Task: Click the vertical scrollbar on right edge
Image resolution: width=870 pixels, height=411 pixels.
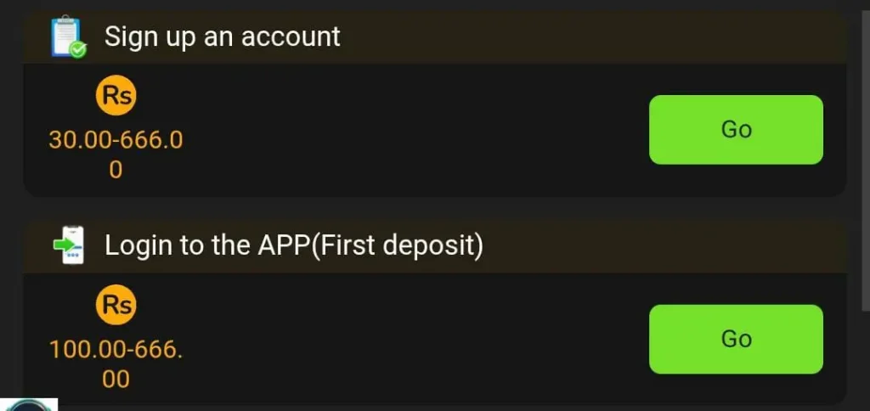Action: pos(866,160)
